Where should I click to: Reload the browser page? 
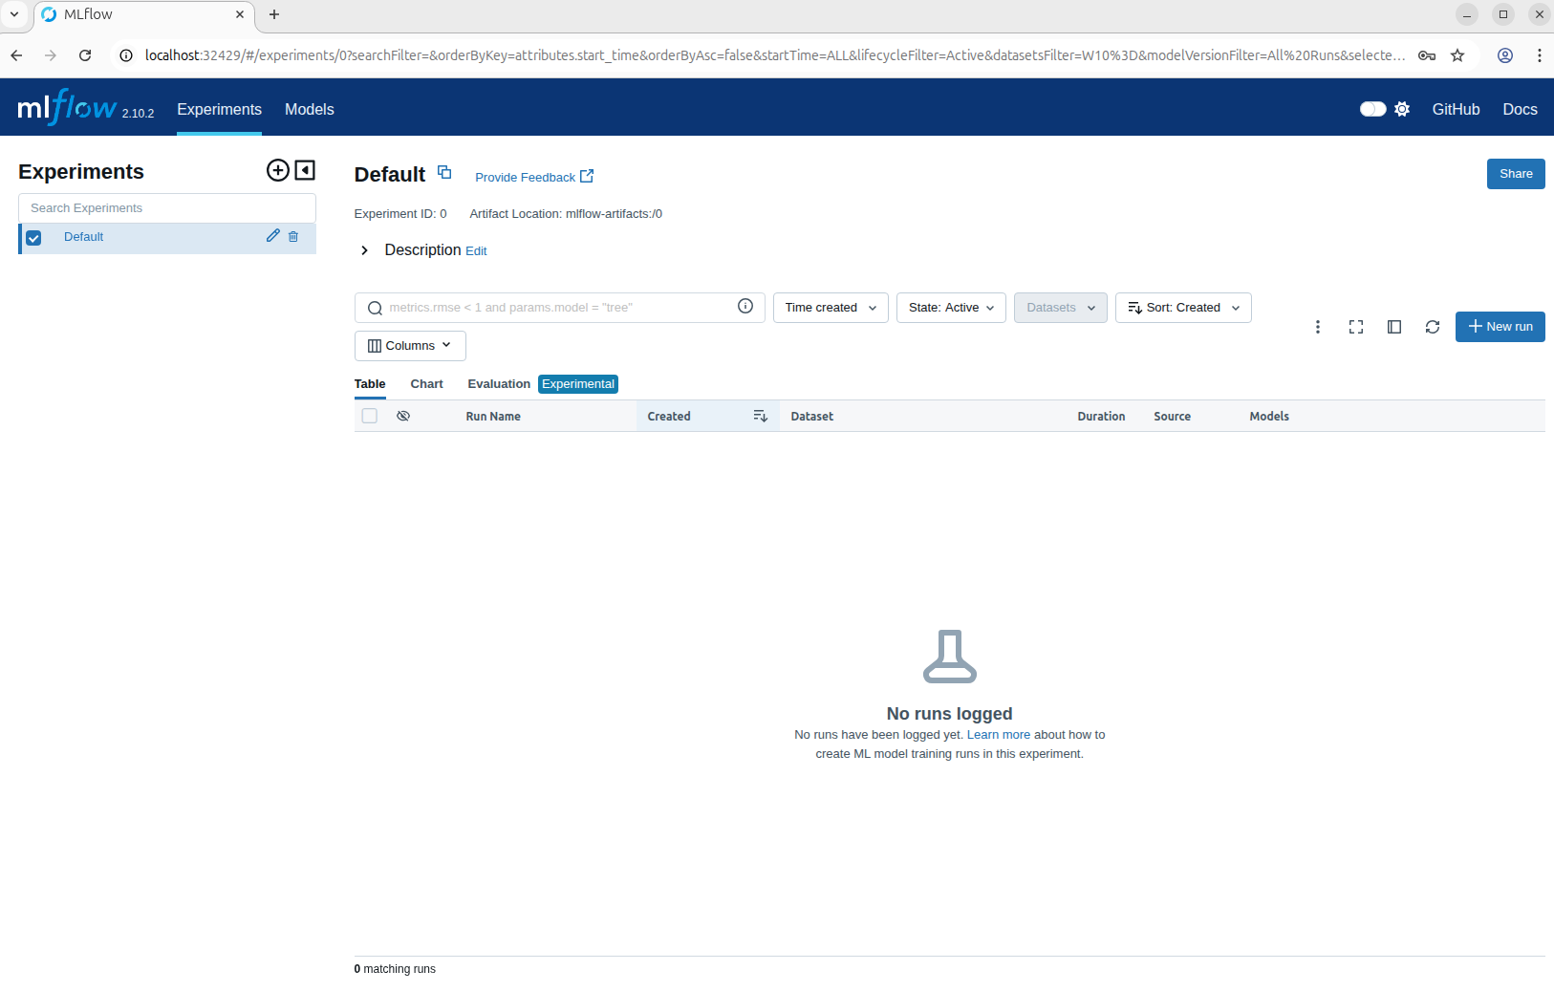(85, 55)
